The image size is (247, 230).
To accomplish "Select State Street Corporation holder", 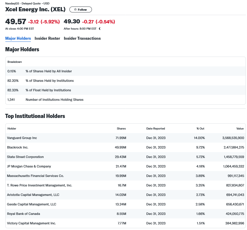I will point(26,157).
